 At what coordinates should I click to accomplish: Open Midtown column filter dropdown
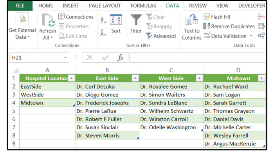pyautogui.click(x=261, y=78)
